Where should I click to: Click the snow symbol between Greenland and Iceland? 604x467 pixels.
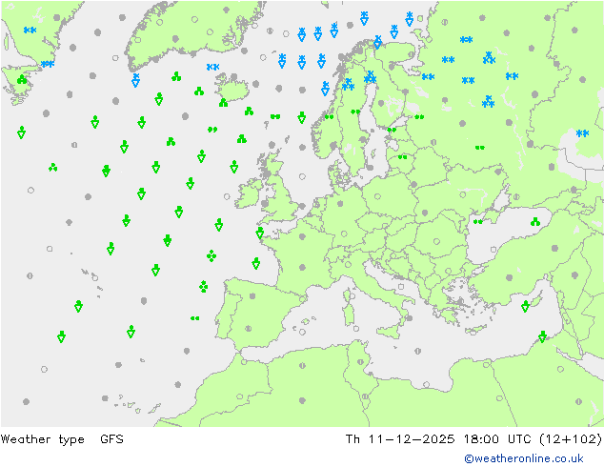(x=212, y=67)
